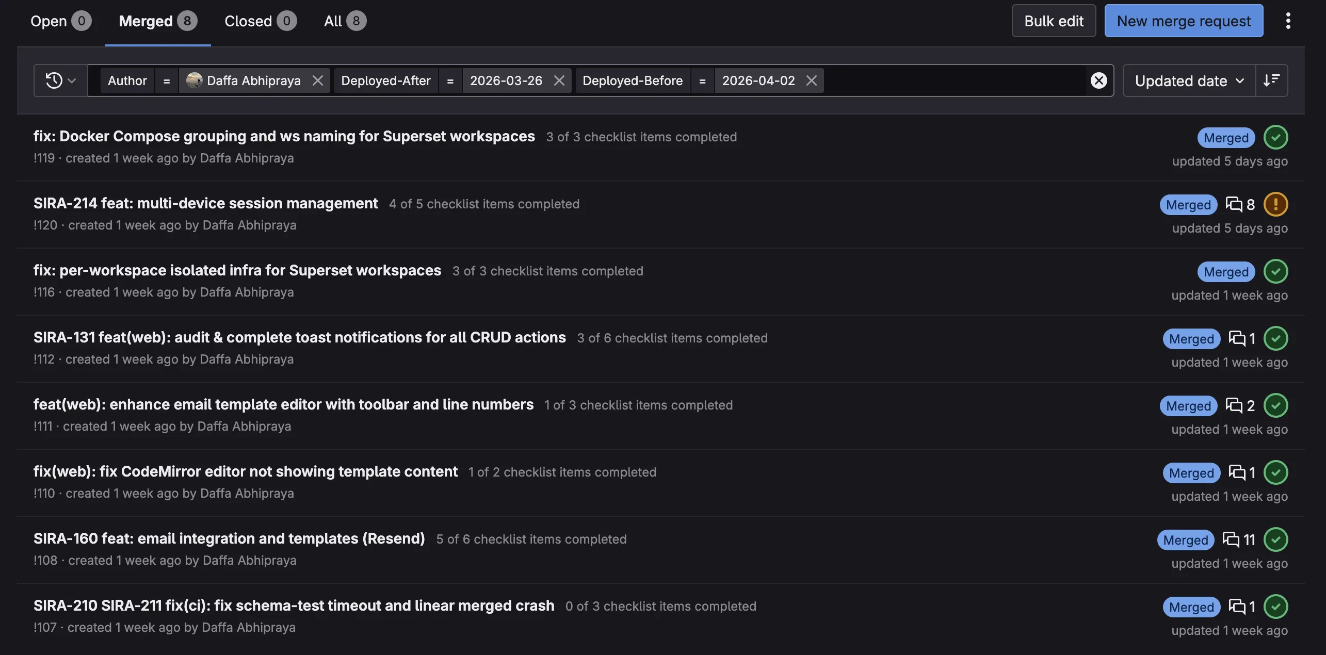Click the New merge request button
Viewport: 1326px width, 655px height.
coord(1183,21)
